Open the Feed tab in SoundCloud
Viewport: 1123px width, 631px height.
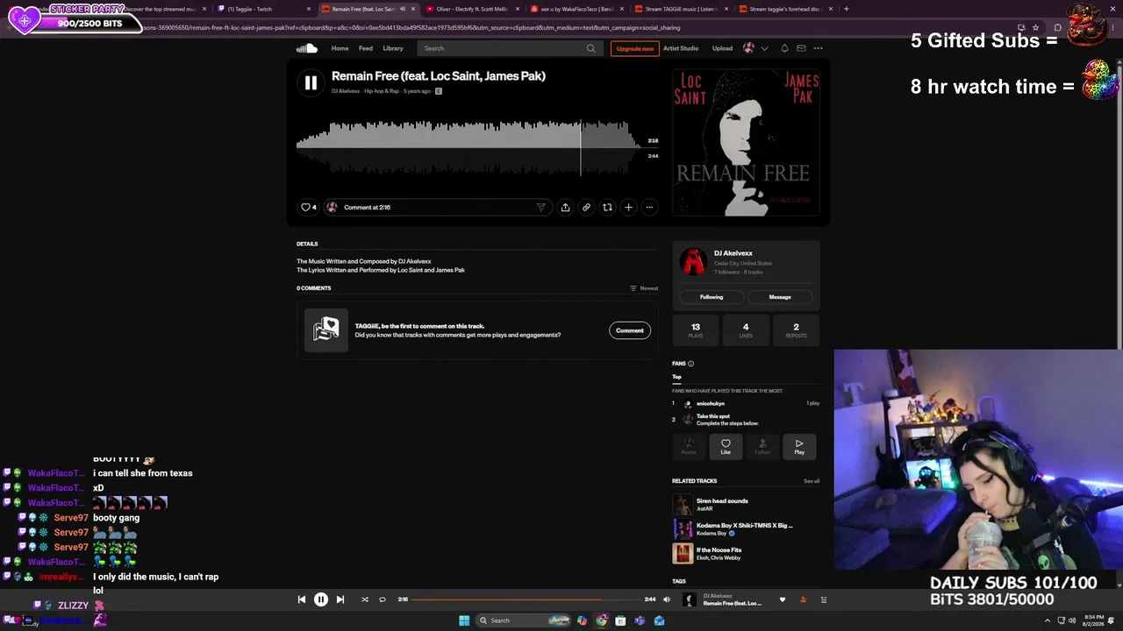366,48
